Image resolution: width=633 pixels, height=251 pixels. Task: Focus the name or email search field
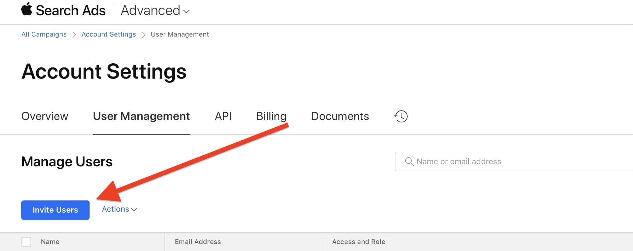tap(518, 161)
